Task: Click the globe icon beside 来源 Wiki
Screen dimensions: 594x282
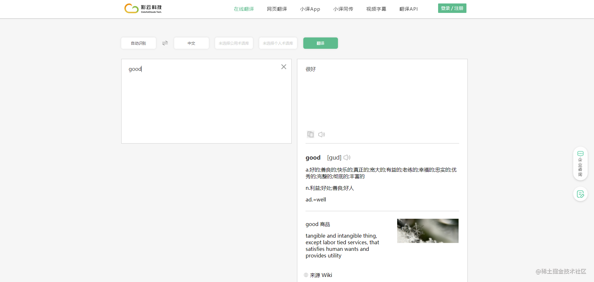Action: (x=306, y=275)
